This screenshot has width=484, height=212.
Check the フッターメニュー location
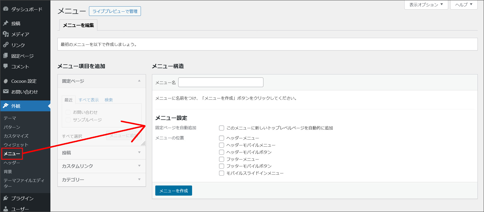coord(222,159)
